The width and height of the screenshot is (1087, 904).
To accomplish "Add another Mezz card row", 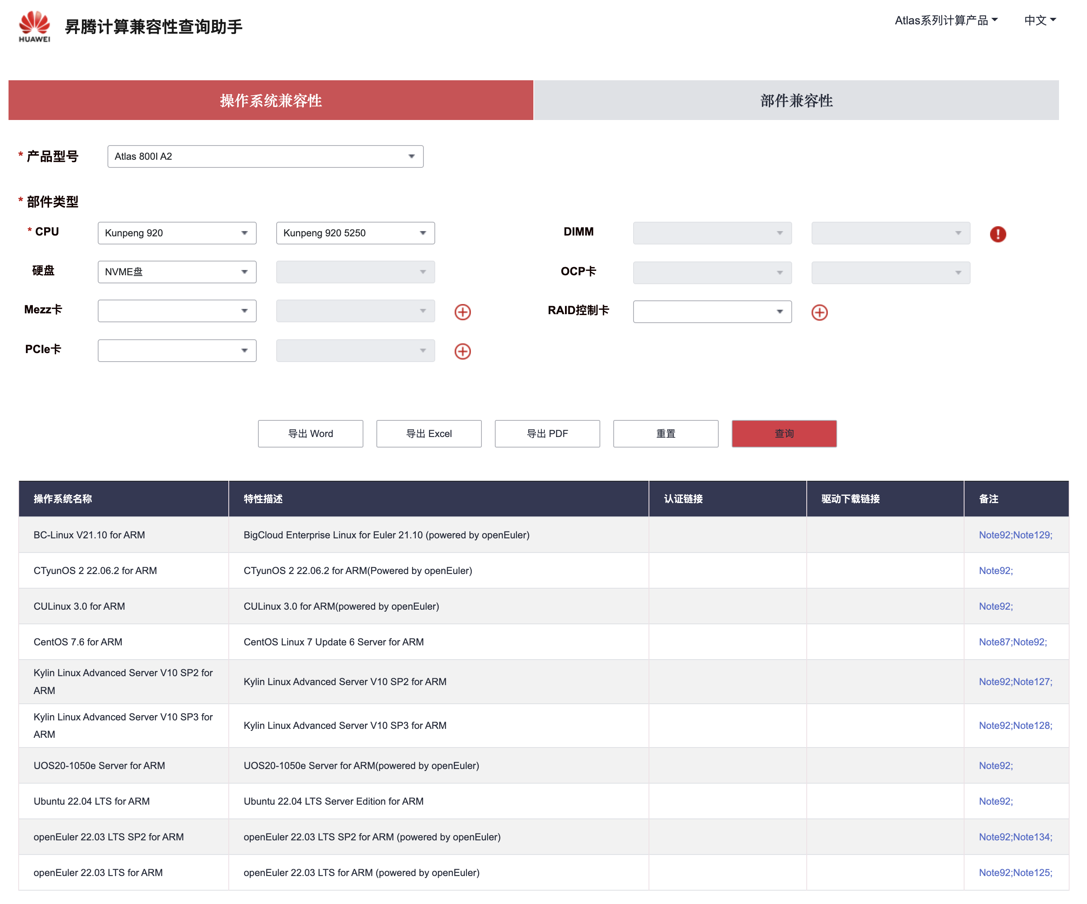I will 462,311.
